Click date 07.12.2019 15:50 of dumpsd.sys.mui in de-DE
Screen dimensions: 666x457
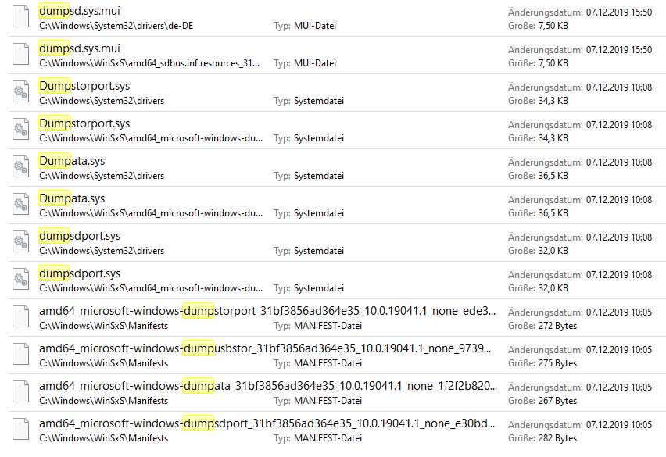pos(619,12)
